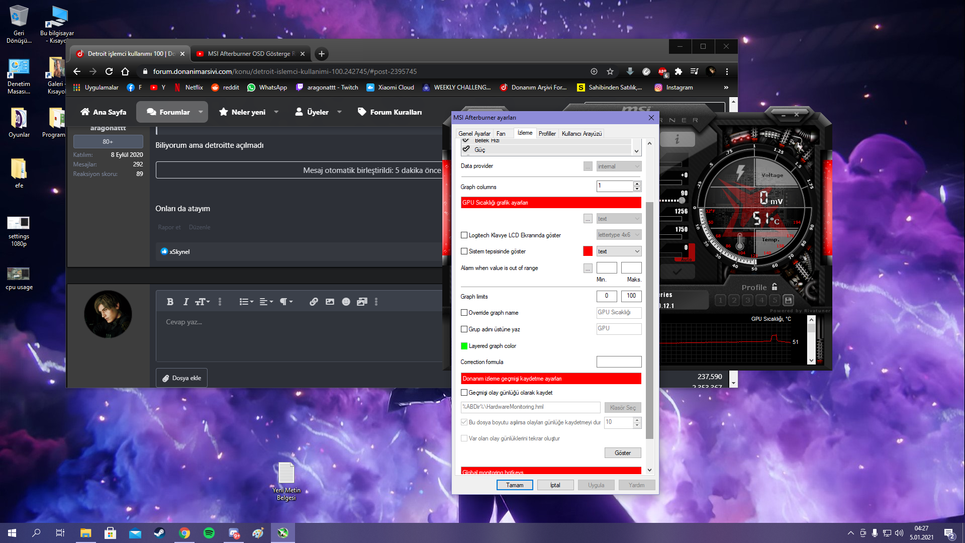The image size is (965, 543).
Task: Check Sistem tepsisinde göster
Action: [x=464, y=251]
